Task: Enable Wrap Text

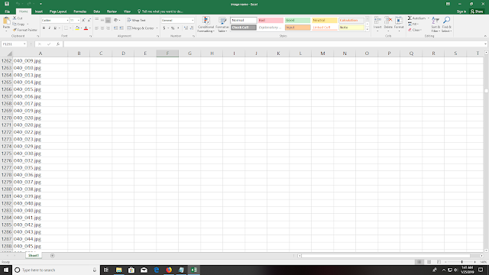Action: tap(136, 21)
